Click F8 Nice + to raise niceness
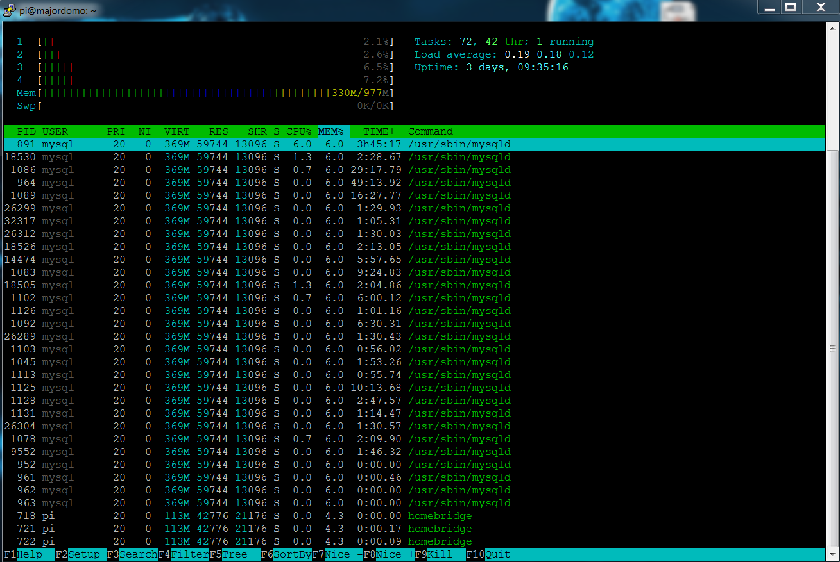 click(x=389, y=554)
